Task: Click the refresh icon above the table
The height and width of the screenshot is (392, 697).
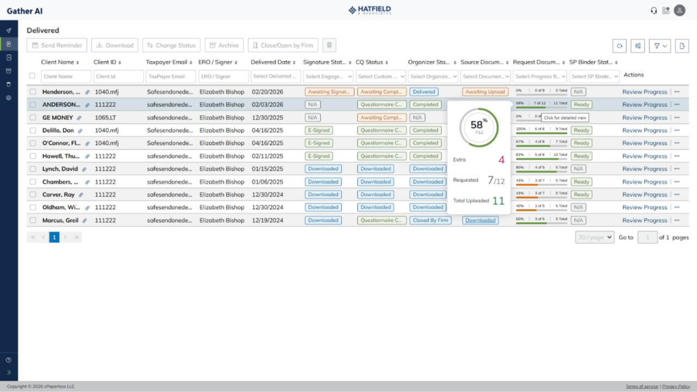Action: (620, 46)
